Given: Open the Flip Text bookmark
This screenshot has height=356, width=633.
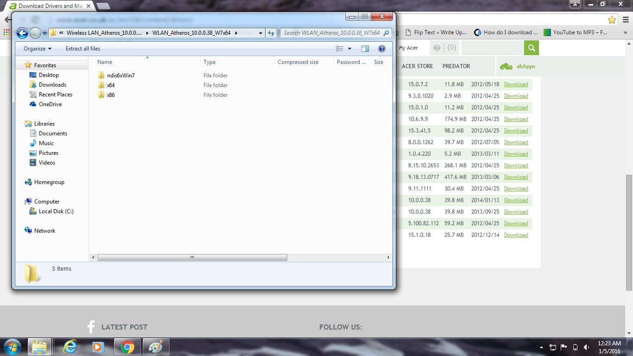Looking at the screenshot, I should point(436,32).
